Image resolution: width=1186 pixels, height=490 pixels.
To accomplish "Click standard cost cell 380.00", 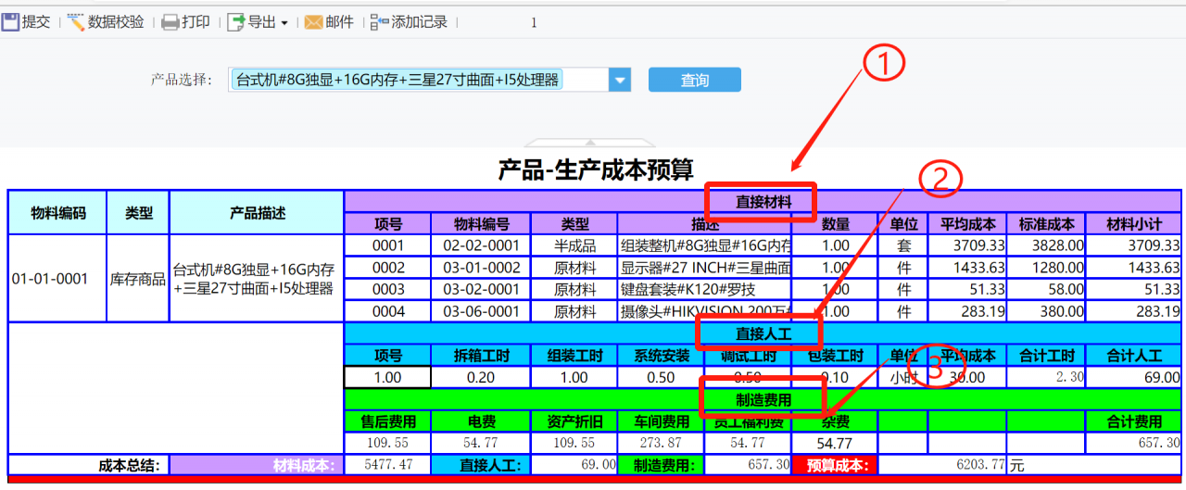I will [x=1047, y=311].
